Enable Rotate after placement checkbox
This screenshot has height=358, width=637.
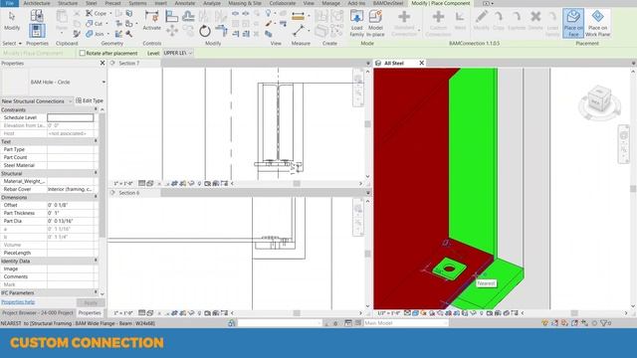pos(82,53)
